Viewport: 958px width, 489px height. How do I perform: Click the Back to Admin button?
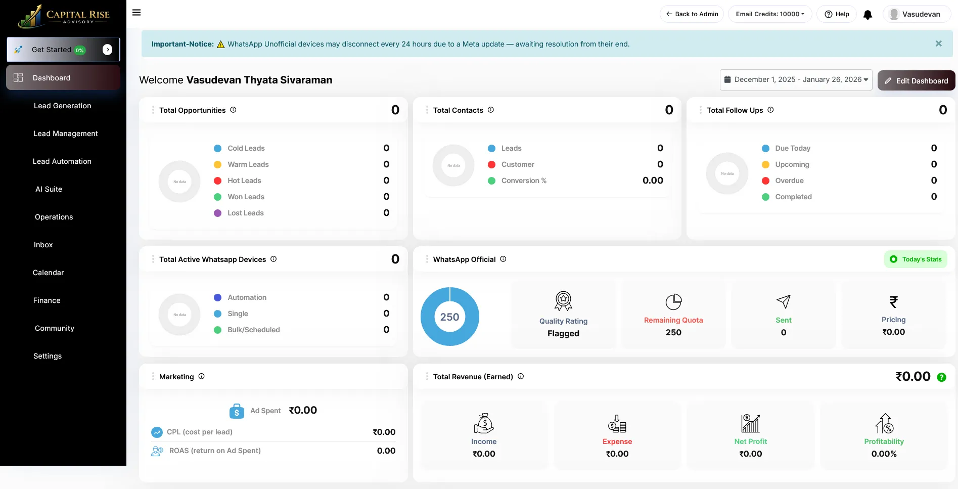(x=692, y=14)
